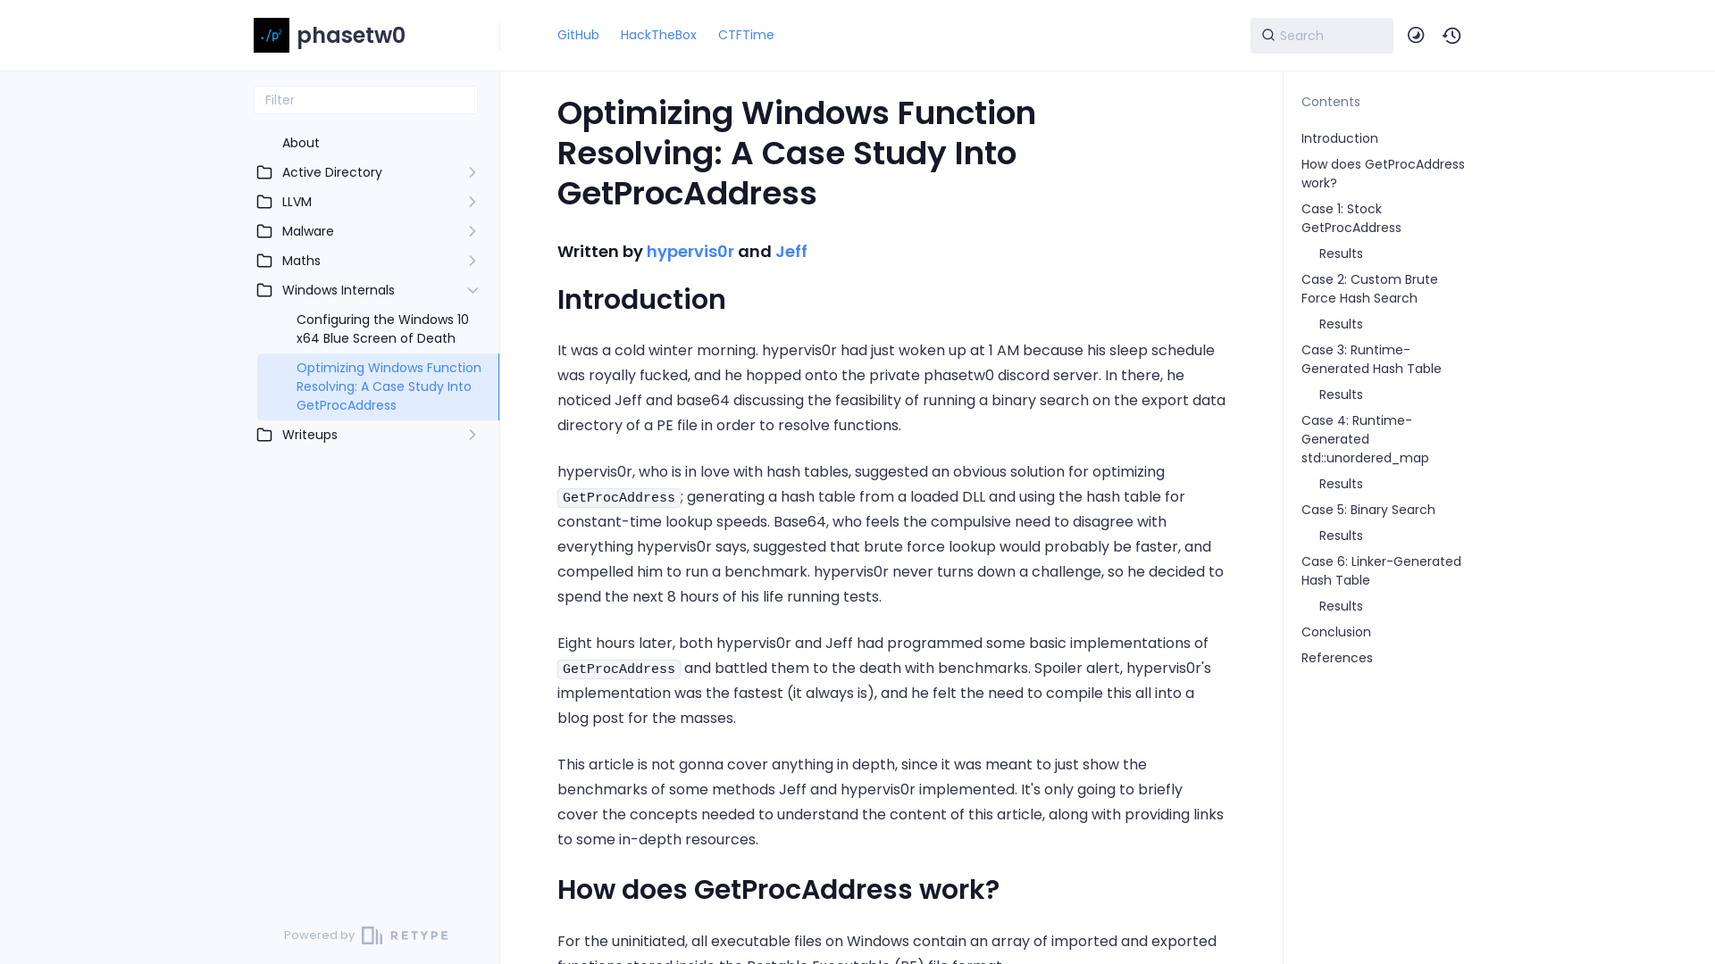Jump to References in Contents
This screenshot has height=964, width=1715.
[1337, 658]
